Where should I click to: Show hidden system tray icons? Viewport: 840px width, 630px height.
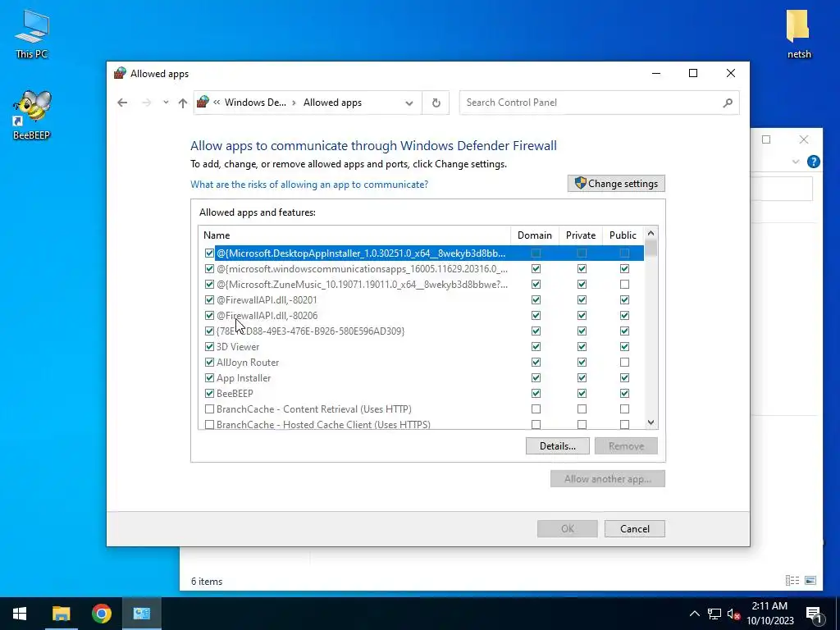(x=694, y=614)
